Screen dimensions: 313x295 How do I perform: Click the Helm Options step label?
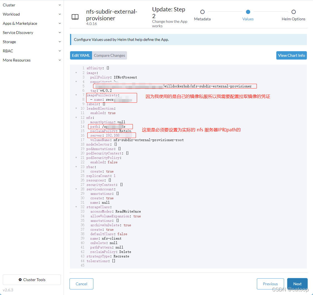[294, 19]
